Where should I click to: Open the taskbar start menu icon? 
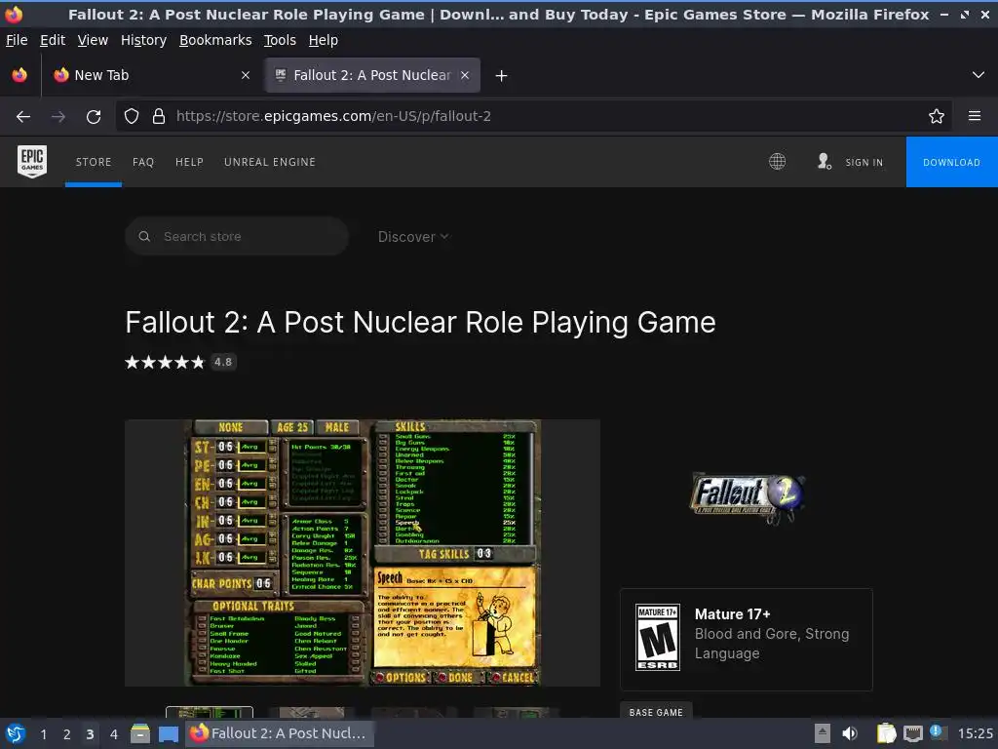click(x=16, y=733)
